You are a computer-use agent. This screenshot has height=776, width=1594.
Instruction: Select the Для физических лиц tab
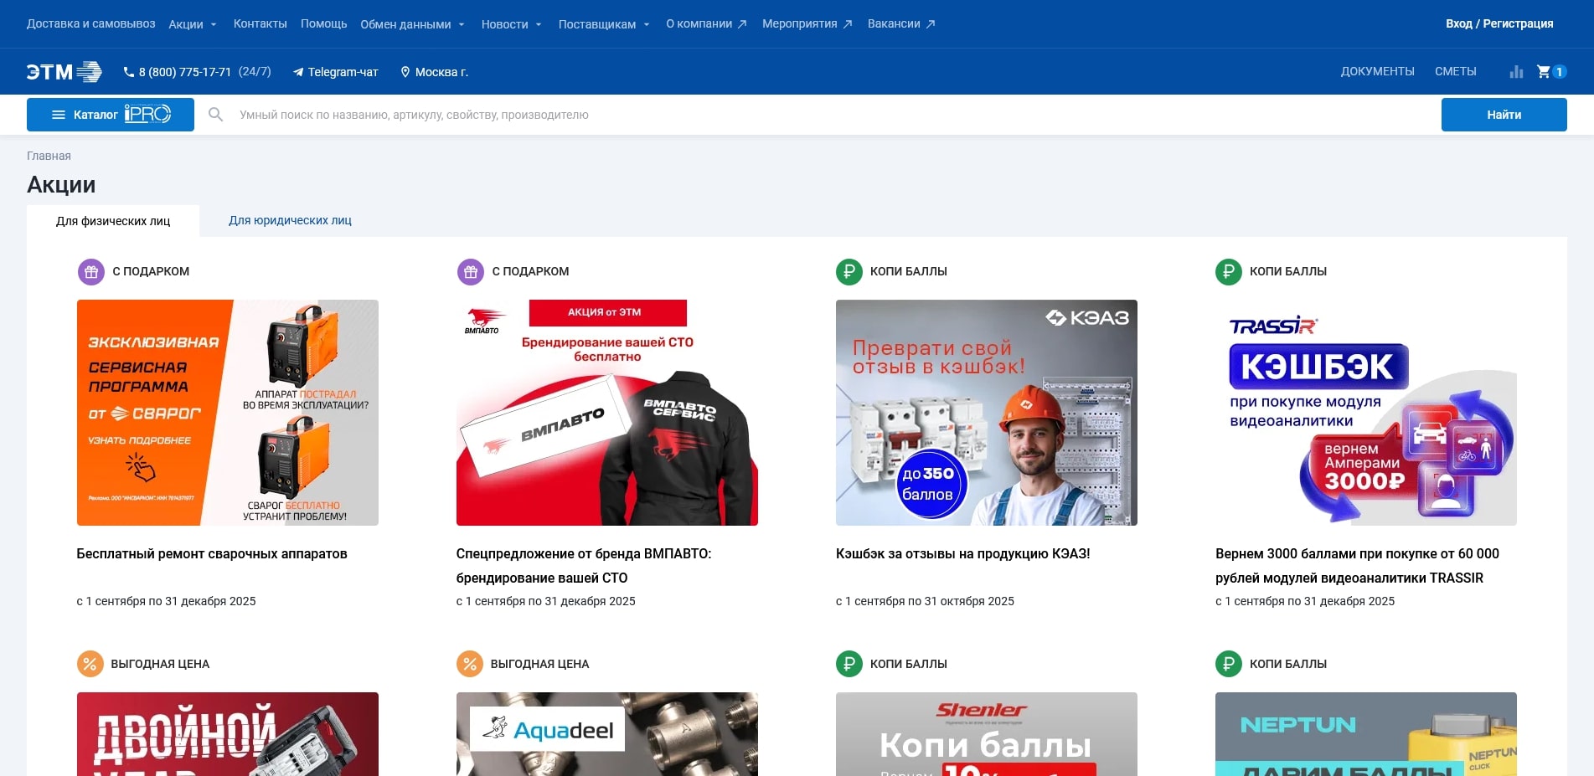113,222
